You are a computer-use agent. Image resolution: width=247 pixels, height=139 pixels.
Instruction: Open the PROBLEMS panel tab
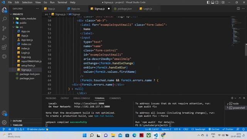pyautogui.click(x=51, y=98)
